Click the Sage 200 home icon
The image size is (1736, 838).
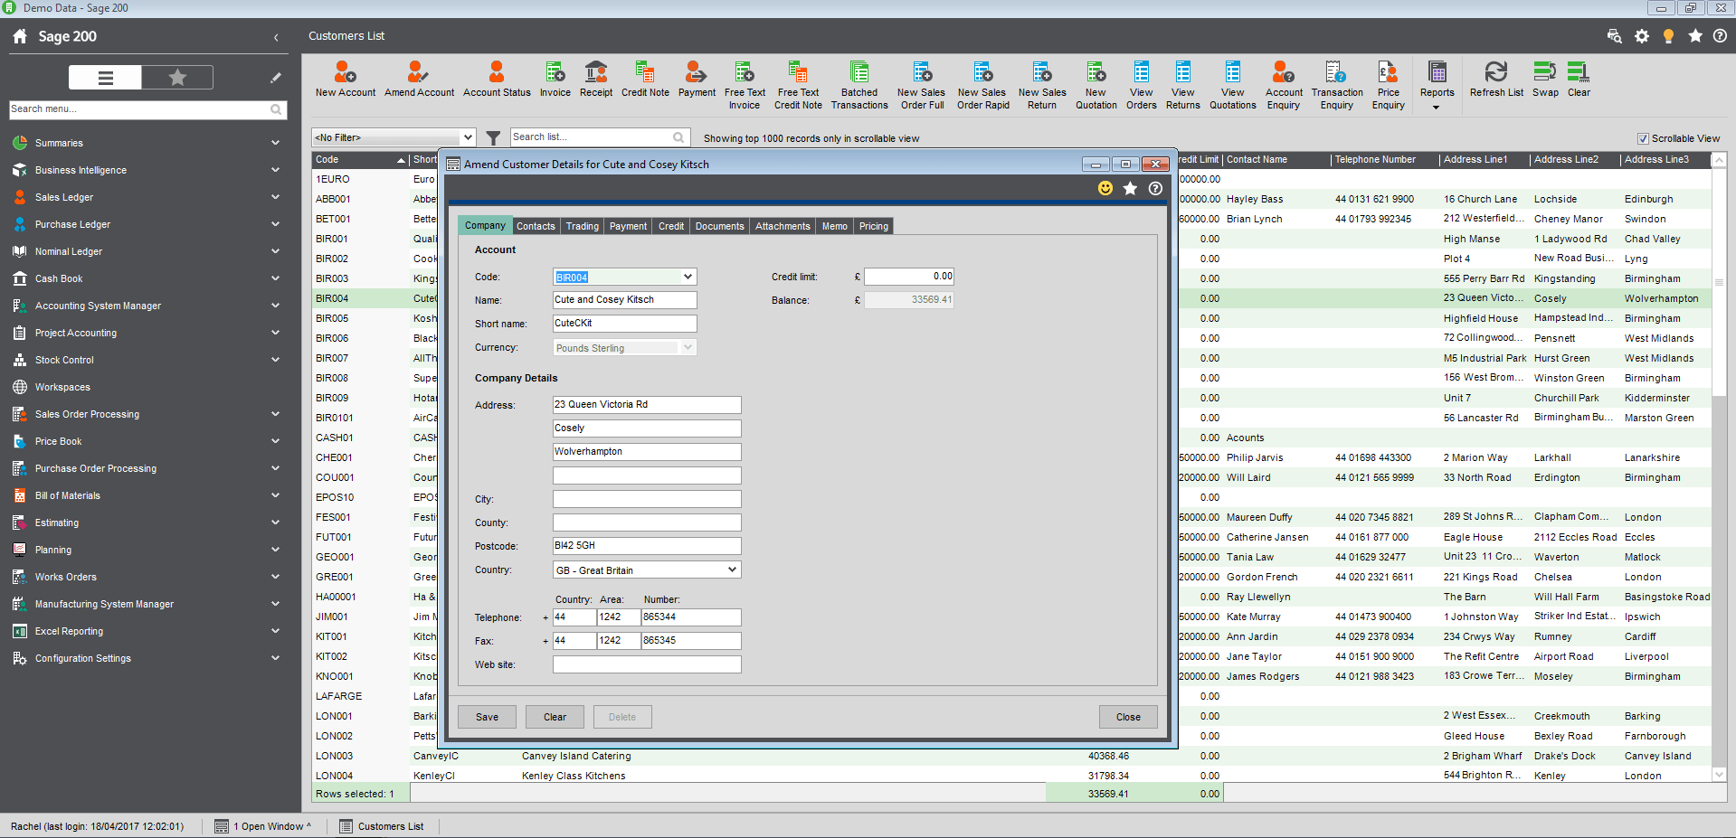[x=20, y=36]
